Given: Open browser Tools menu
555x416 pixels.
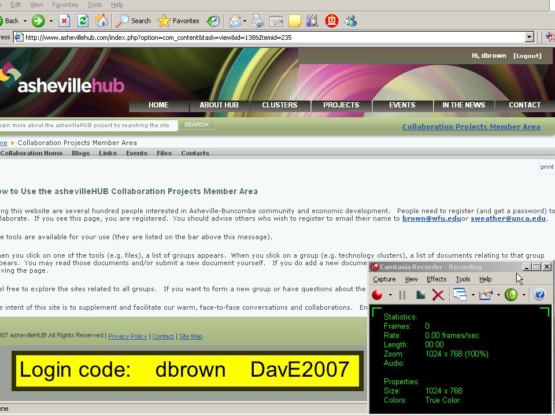Looking at the screenshot, I should pos(94,5).
